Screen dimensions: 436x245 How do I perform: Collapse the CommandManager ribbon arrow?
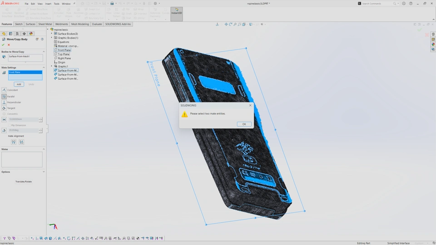[x=433, y=19]
